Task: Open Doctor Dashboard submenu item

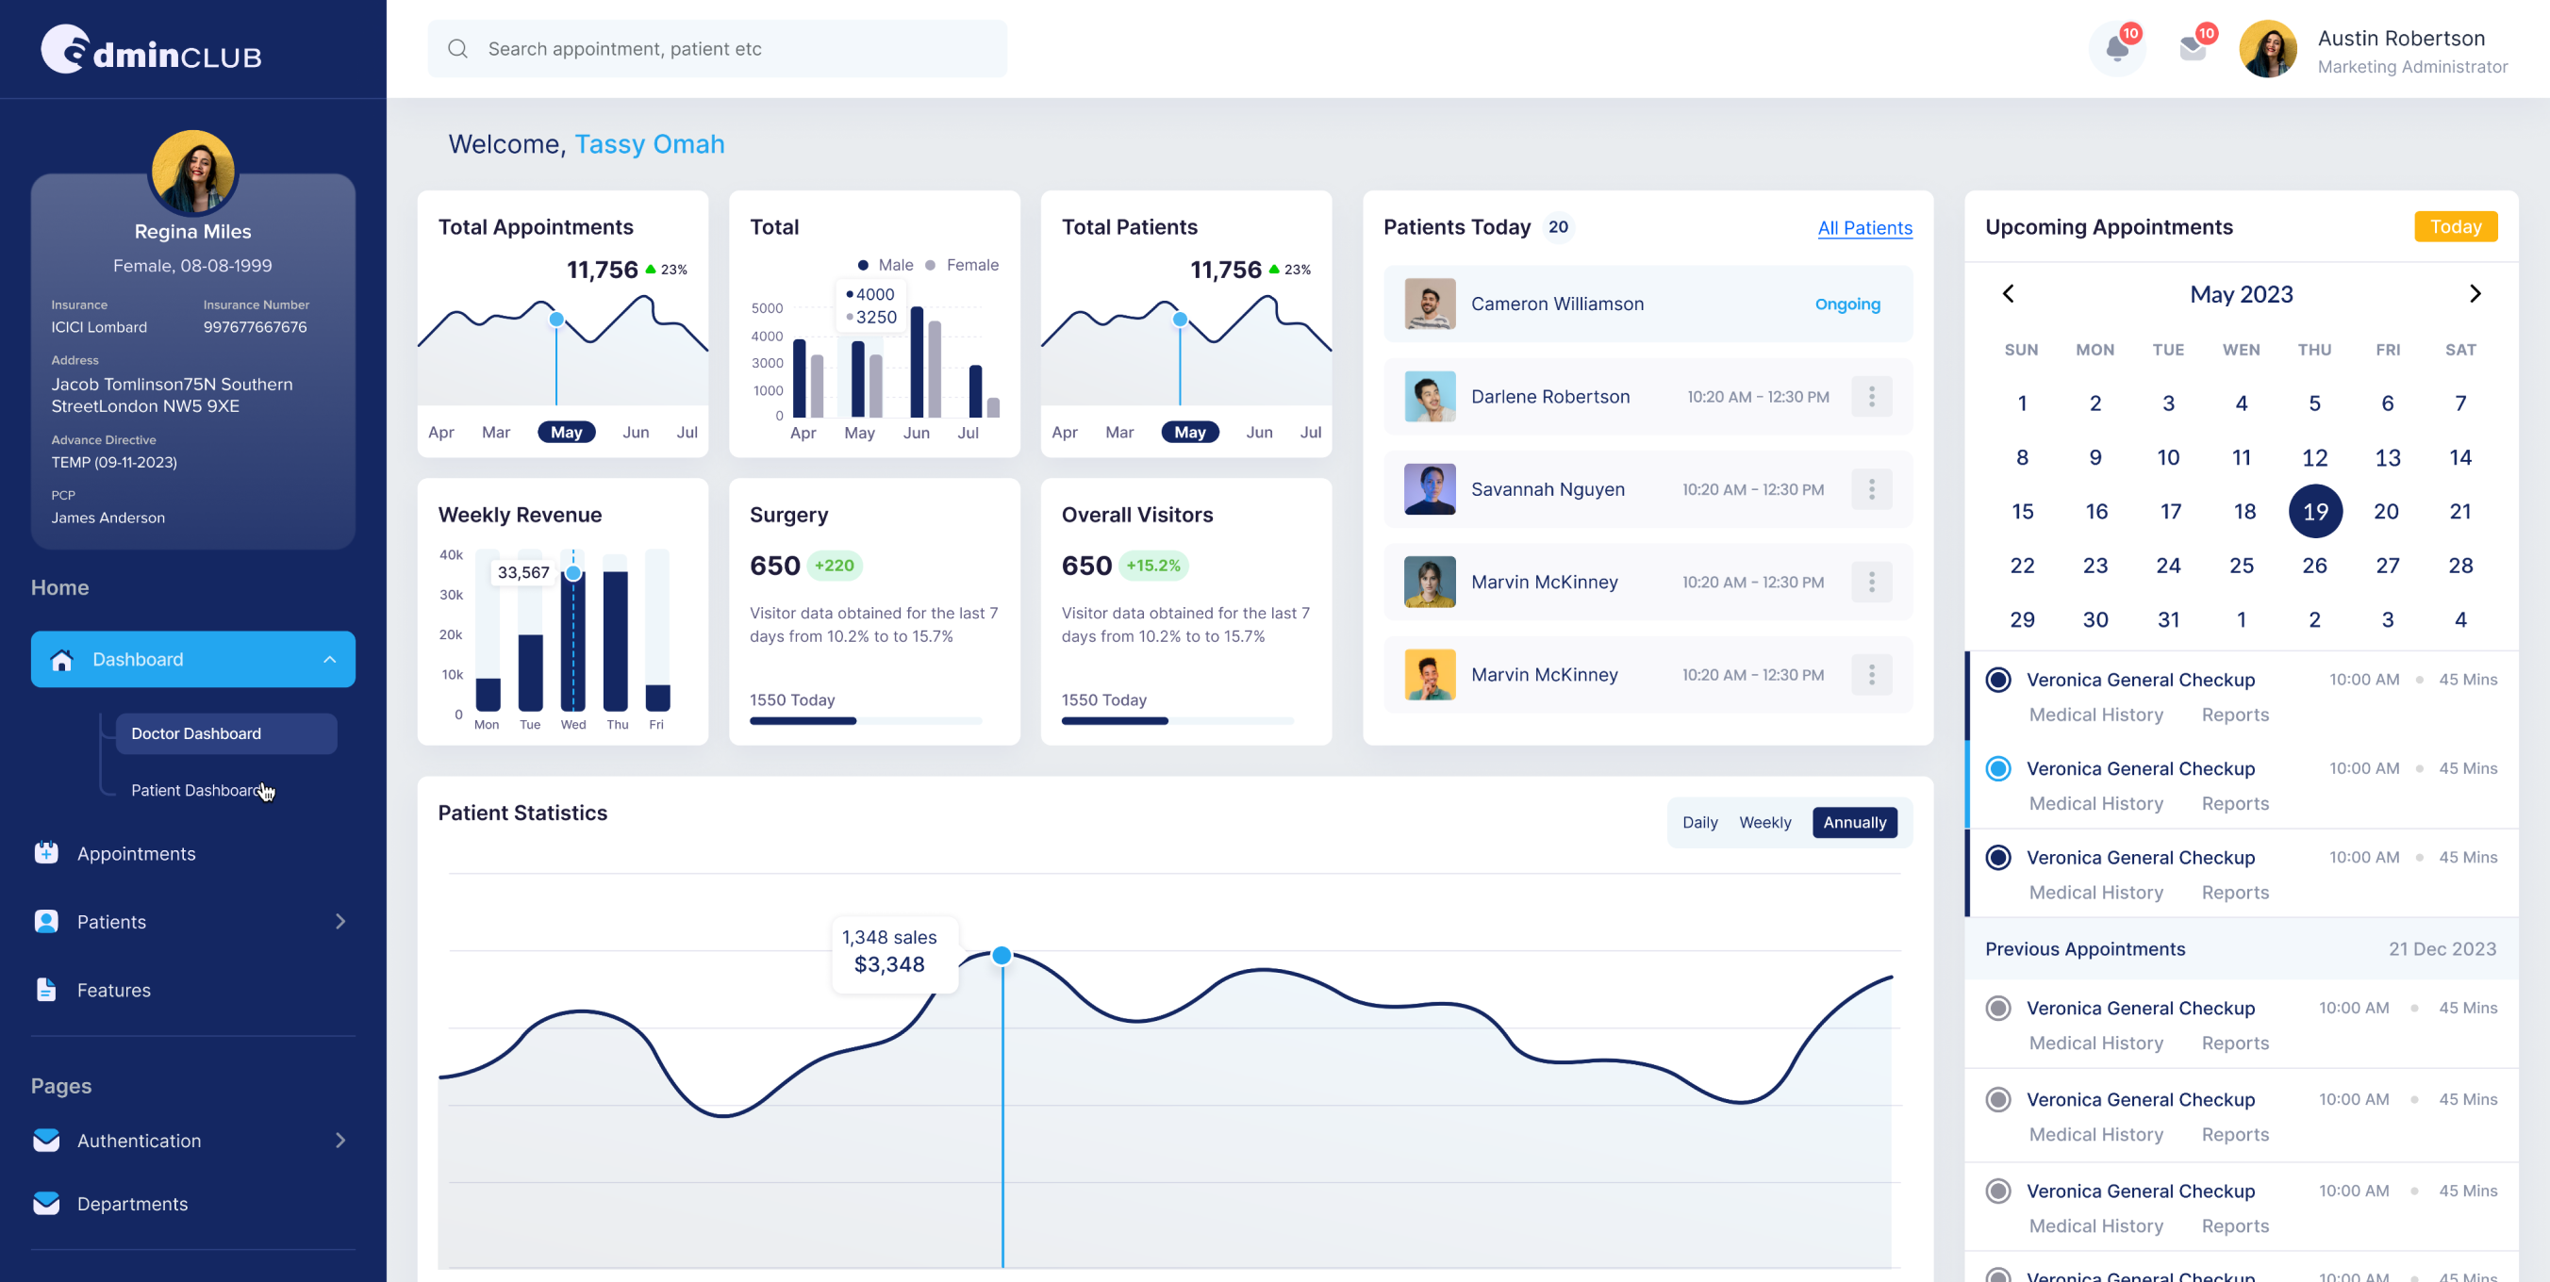Action: 226,733
